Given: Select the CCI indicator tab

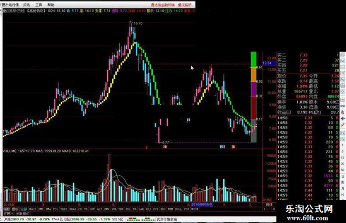Looking at the screenshot, I should pos(156,209).
